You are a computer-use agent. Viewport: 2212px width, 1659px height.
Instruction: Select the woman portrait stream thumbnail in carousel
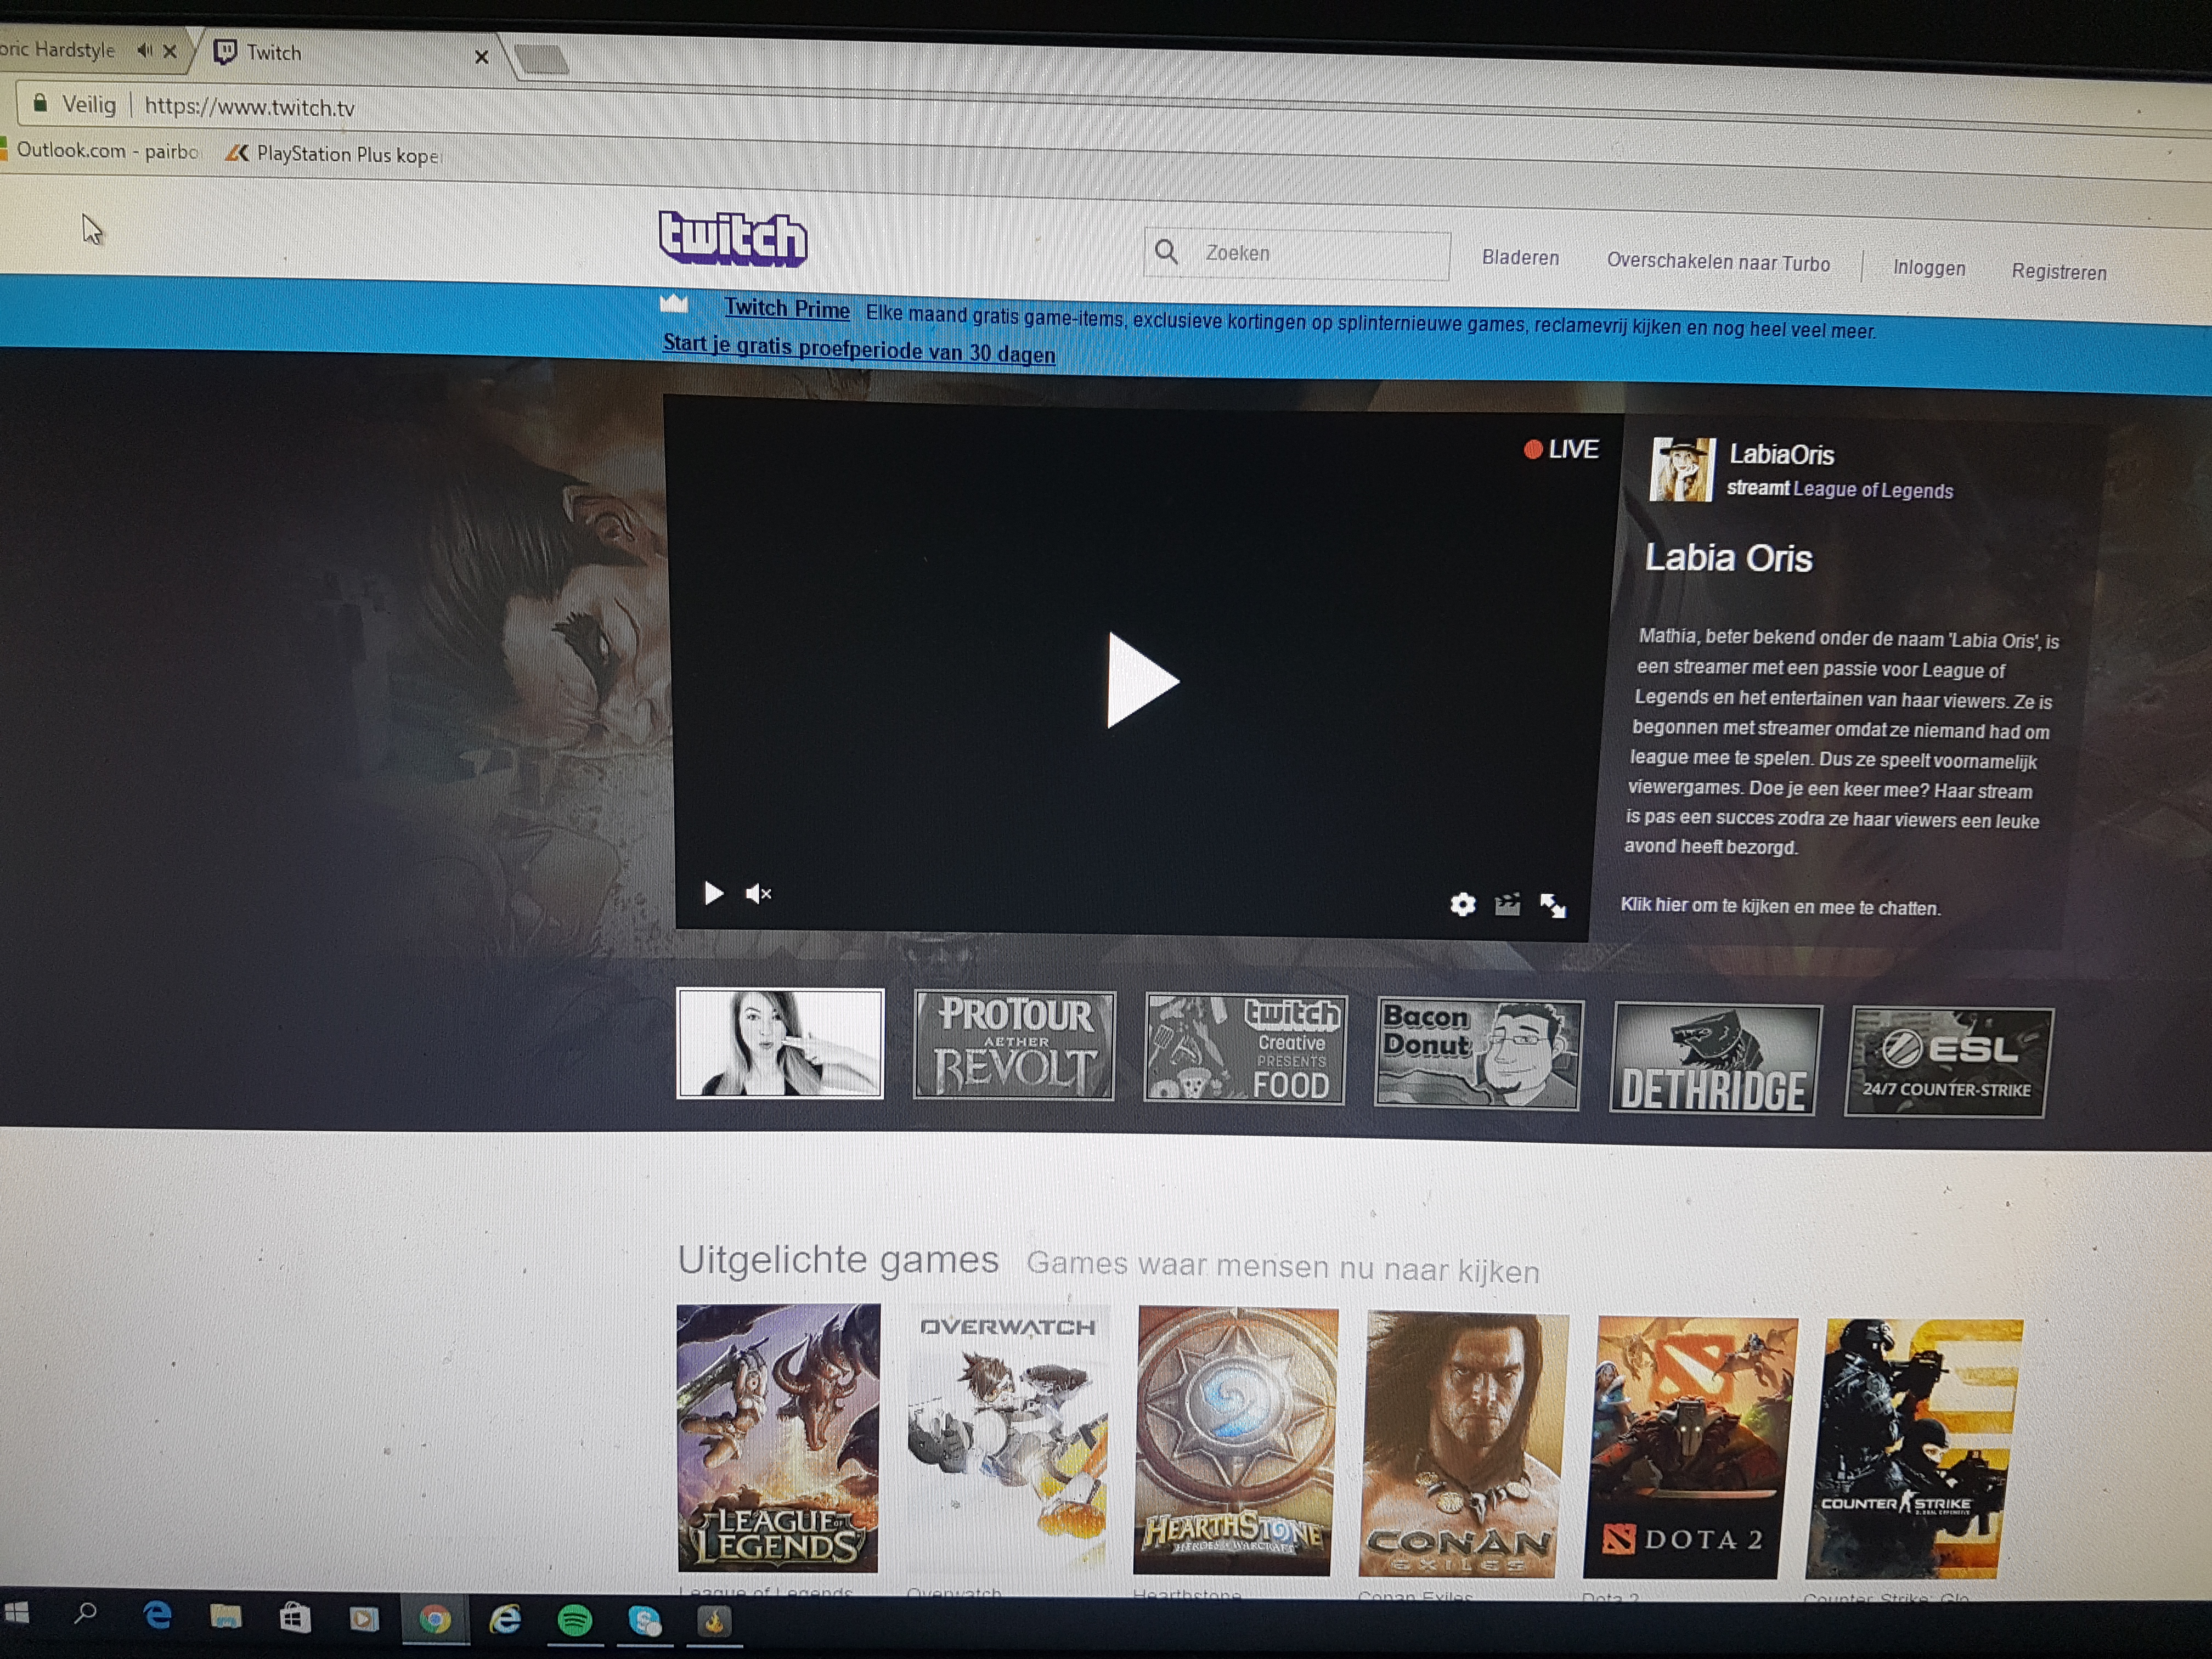(x=780, y=1043)
